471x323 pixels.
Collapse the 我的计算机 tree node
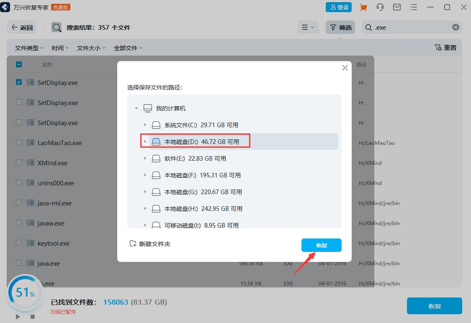(x=136, y=108)
